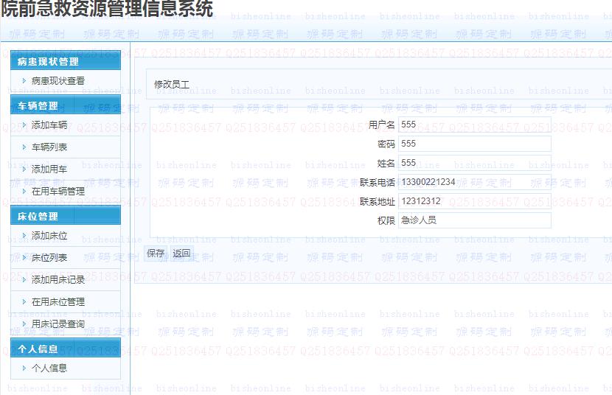
Task: Click arrow icon beside 病患现状查看
Action: click(24, 81)
